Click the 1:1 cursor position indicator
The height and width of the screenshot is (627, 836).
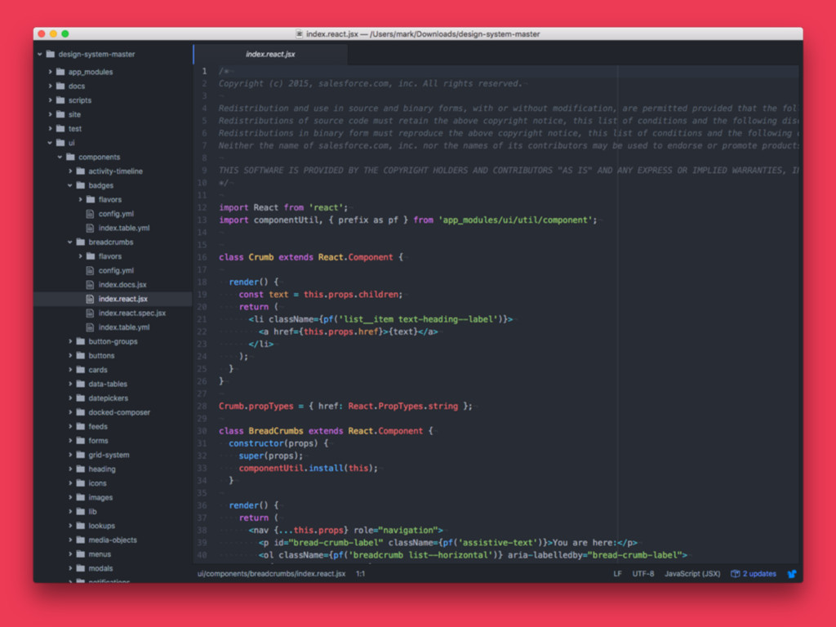(360, 574)
